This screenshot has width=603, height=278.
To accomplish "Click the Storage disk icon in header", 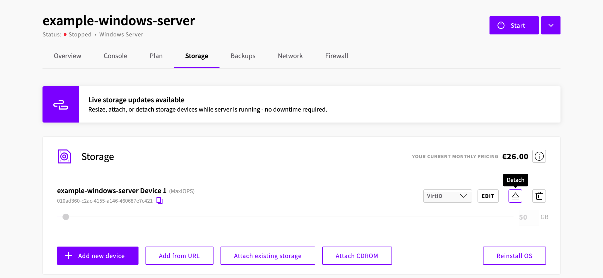I will (64, 156).
